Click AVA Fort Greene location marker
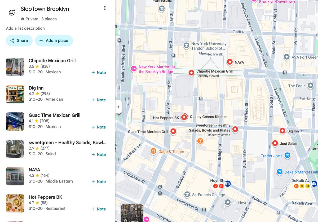Viewport: 318px width, 222px height. (286, 57)
